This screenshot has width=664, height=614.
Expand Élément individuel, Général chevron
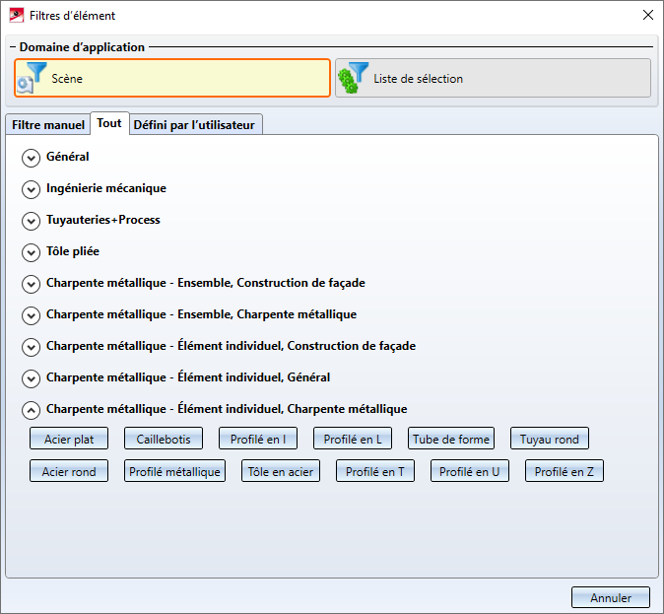31,378
